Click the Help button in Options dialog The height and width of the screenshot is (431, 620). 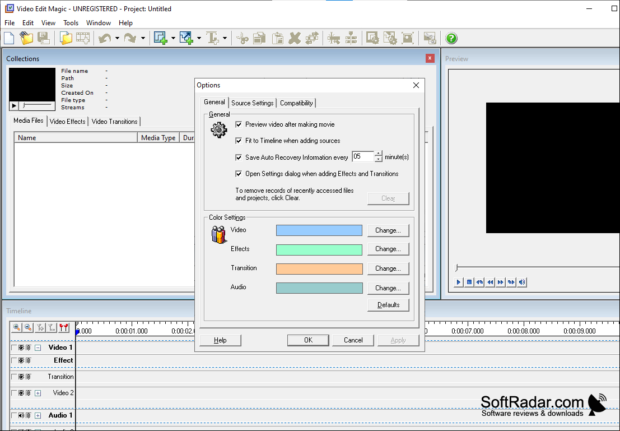coord(220,340)
